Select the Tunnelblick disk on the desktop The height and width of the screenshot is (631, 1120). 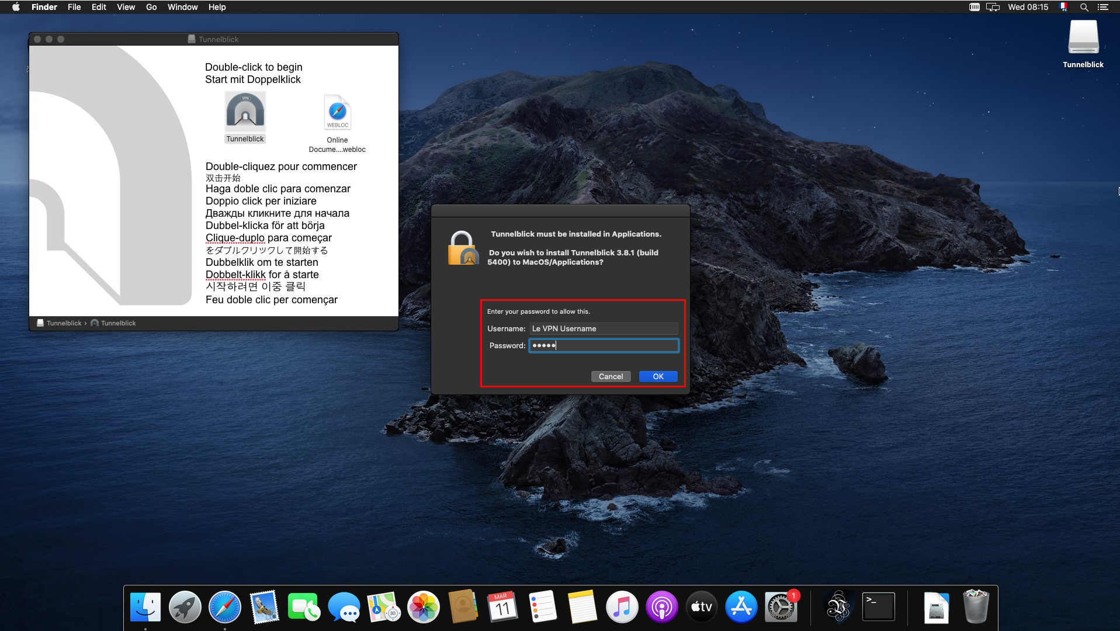[1083, 39]
